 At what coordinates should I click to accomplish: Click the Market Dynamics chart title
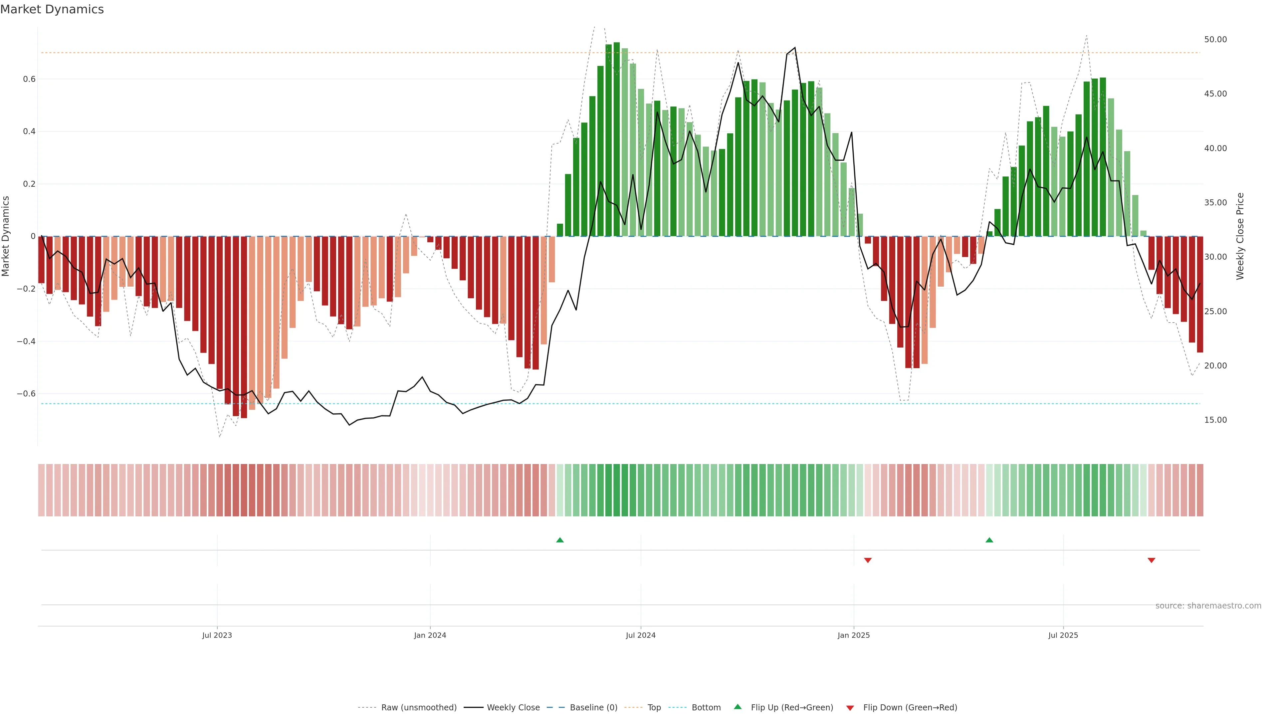point(52,9)
